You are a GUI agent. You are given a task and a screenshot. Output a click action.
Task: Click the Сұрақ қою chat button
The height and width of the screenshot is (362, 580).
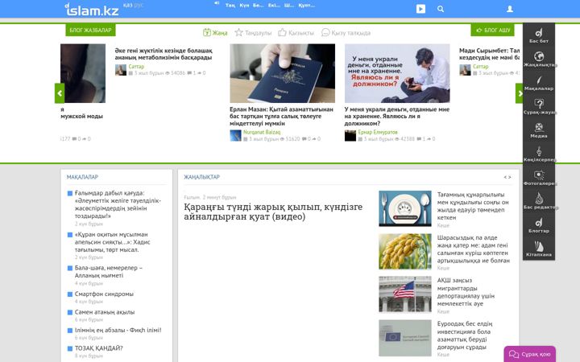[x=530, y=354]
